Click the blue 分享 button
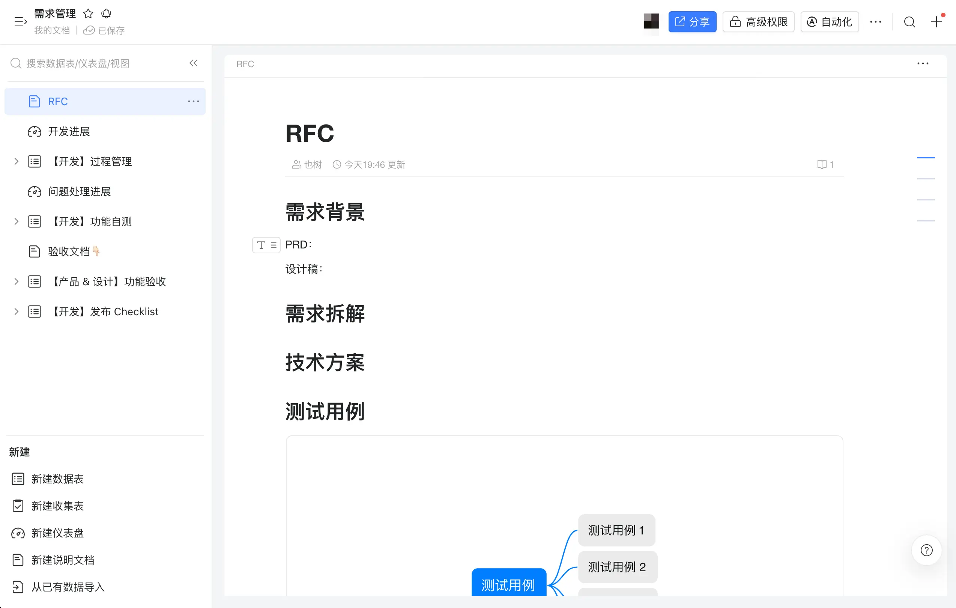 692,22
